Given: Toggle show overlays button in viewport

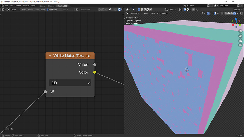Looking at the screenshot, I should pyautogui.click(x=215, y=13).
